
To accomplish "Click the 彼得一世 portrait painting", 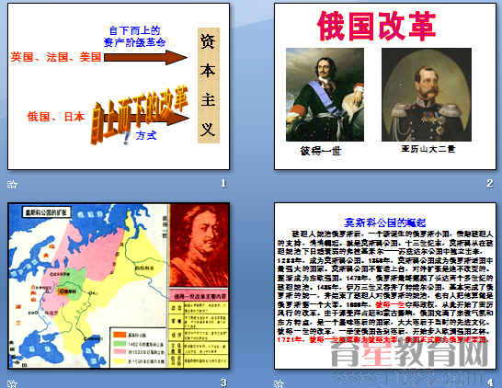I will [325, 95].
